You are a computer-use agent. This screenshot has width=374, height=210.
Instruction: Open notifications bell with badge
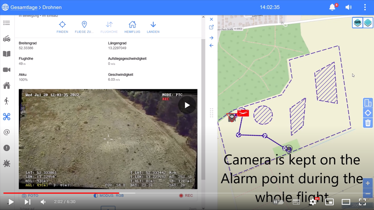click(x=333, y=7)
